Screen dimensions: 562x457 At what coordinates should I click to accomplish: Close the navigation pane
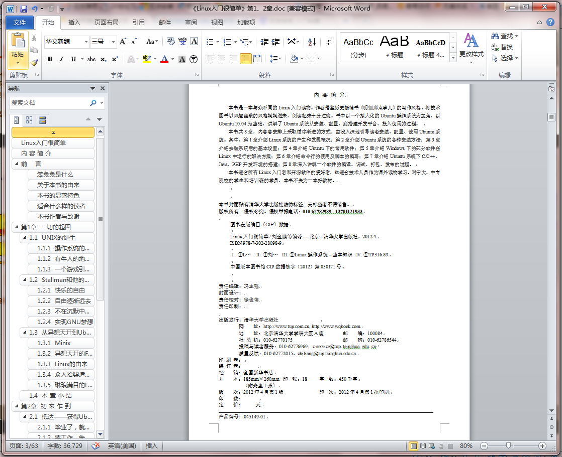coord(103,88)
